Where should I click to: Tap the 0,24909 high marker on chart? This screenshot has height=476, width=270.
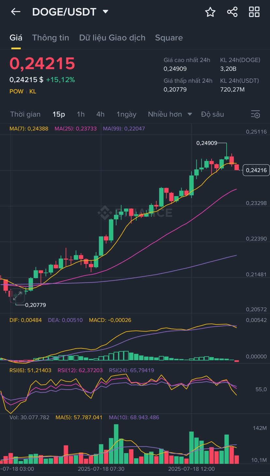coord(207,143)
